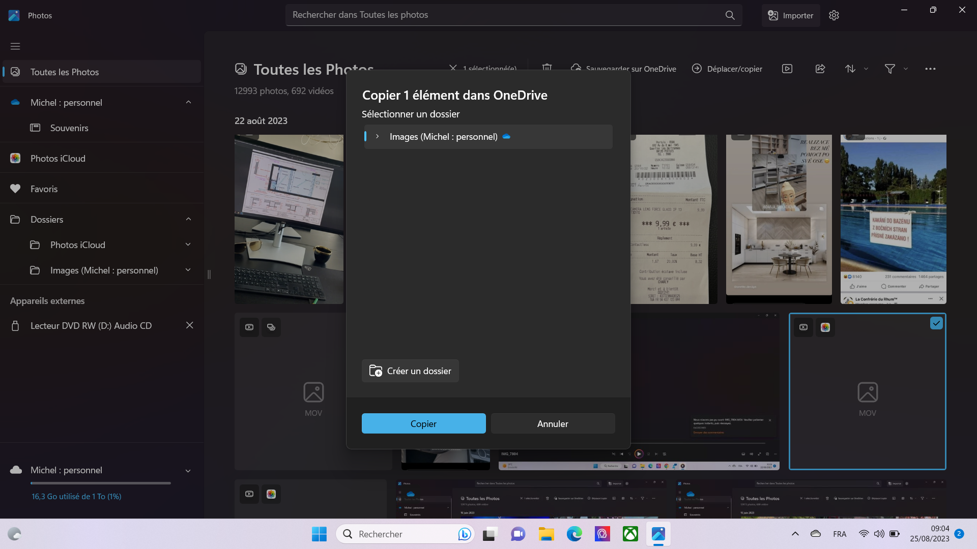Open the sort order icon

point(850,69)
